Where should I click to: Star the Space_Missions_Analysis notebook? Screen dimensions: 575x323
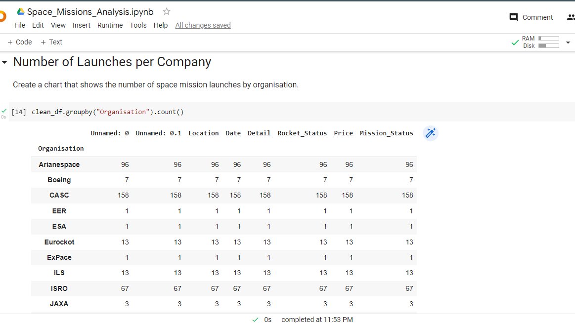167,12
